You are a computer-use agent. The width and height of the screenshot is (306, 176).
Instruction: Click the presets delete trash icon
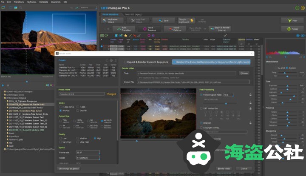point(116,60)
